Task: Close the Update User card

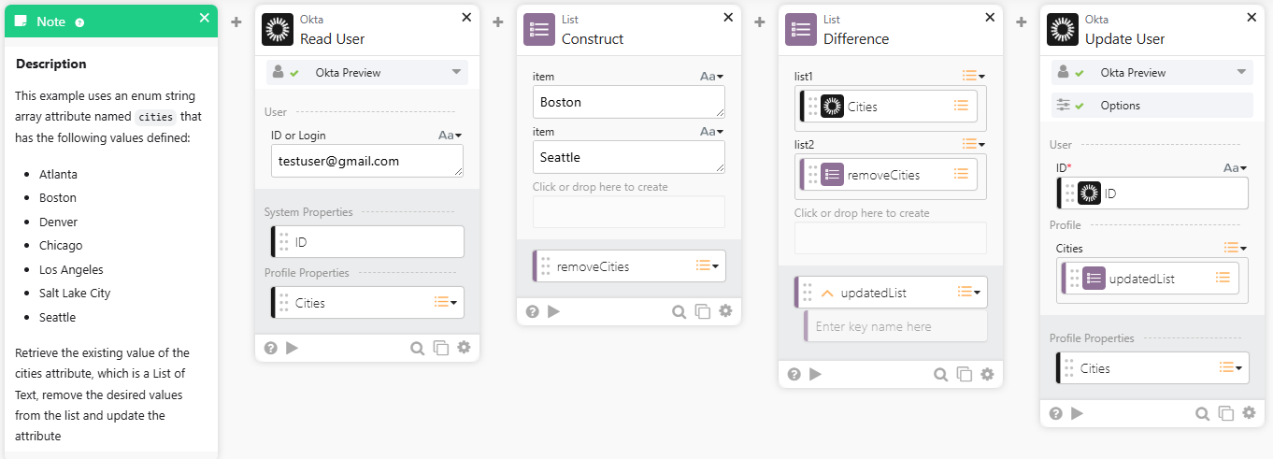Action: 1252,17
